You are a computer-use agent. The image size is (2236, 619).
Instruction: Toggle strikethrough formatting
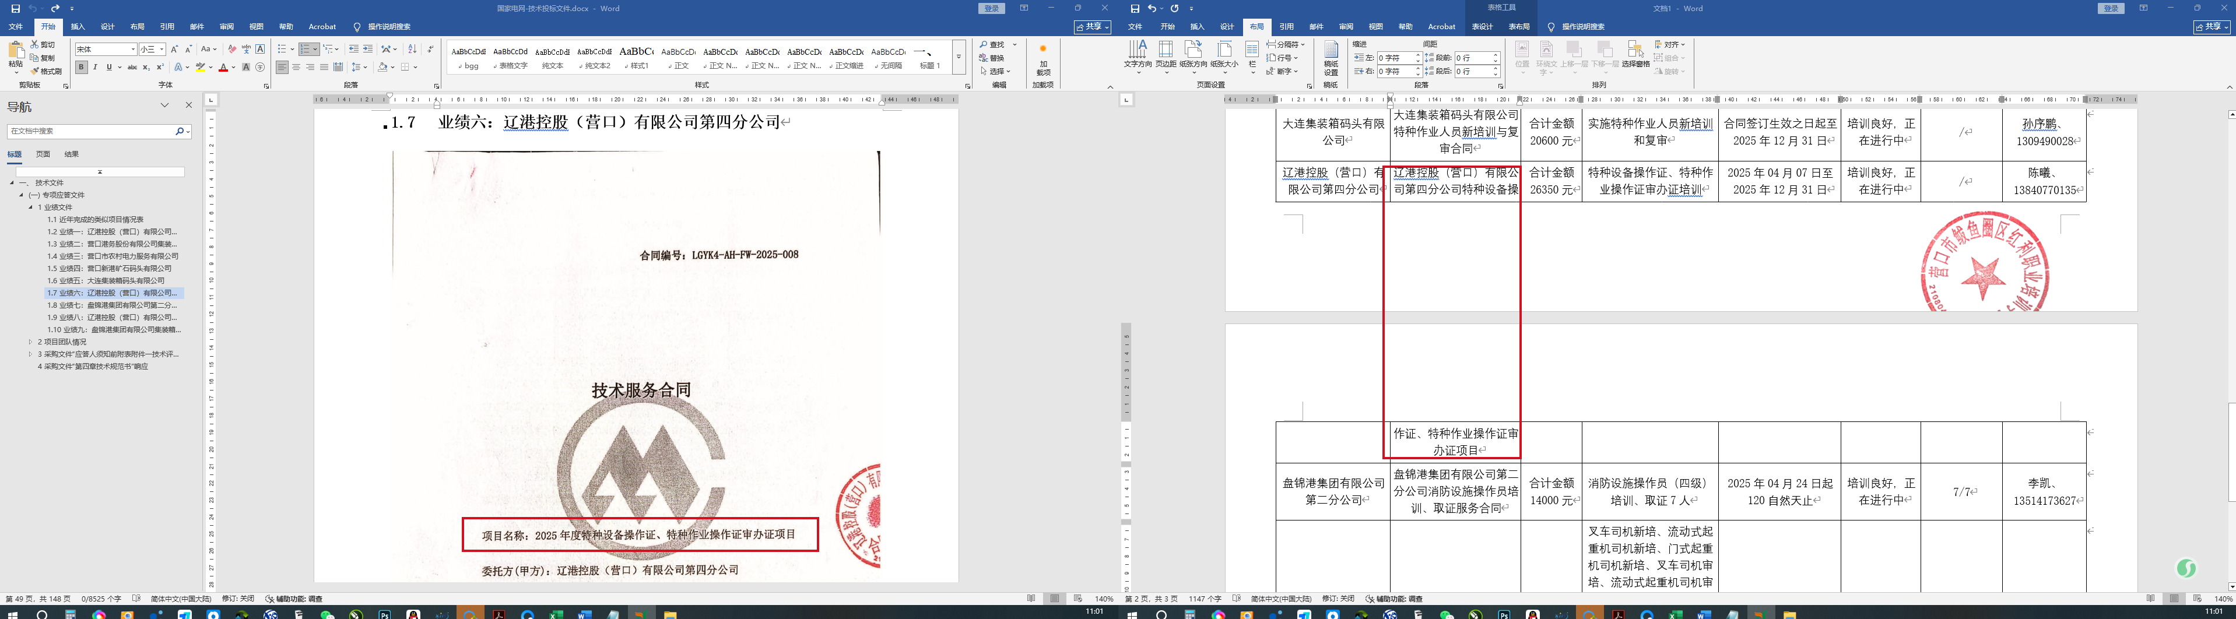coord(132,68)
